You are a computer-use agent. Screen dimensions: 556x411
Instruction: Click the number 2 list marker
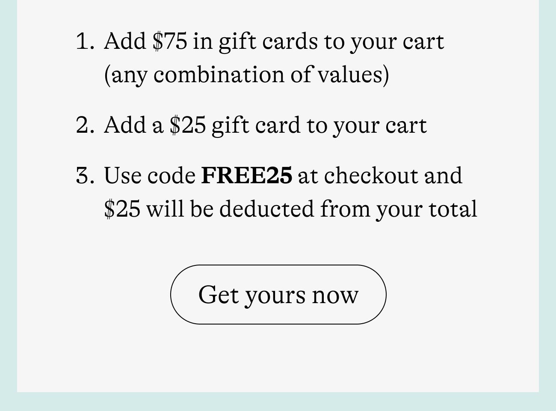point(85,125)
